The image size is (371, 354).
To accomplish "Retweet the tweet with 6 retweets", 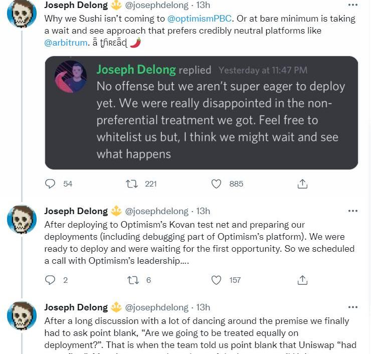I will (x=133, y=280).
